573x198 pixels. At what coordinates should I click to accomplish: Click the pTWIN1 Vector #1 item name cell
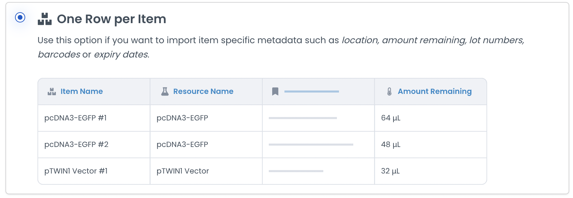click(76, 171)
